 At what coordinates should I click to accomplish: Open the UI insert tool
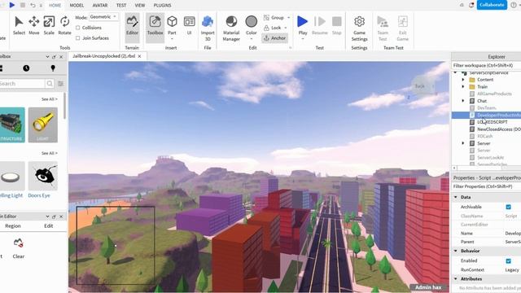point(189,25)
